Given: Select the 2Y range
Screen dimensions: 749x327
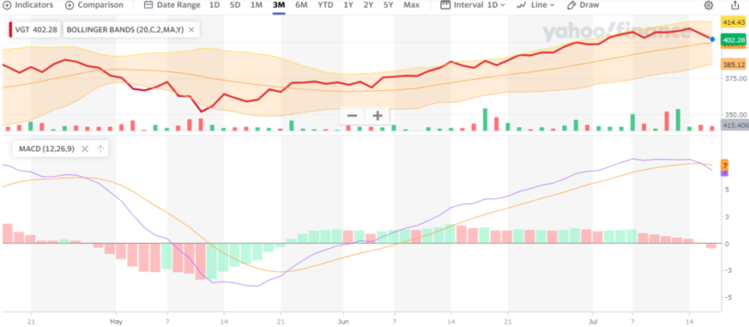Looking at the screenshot, I should [368, 5].
